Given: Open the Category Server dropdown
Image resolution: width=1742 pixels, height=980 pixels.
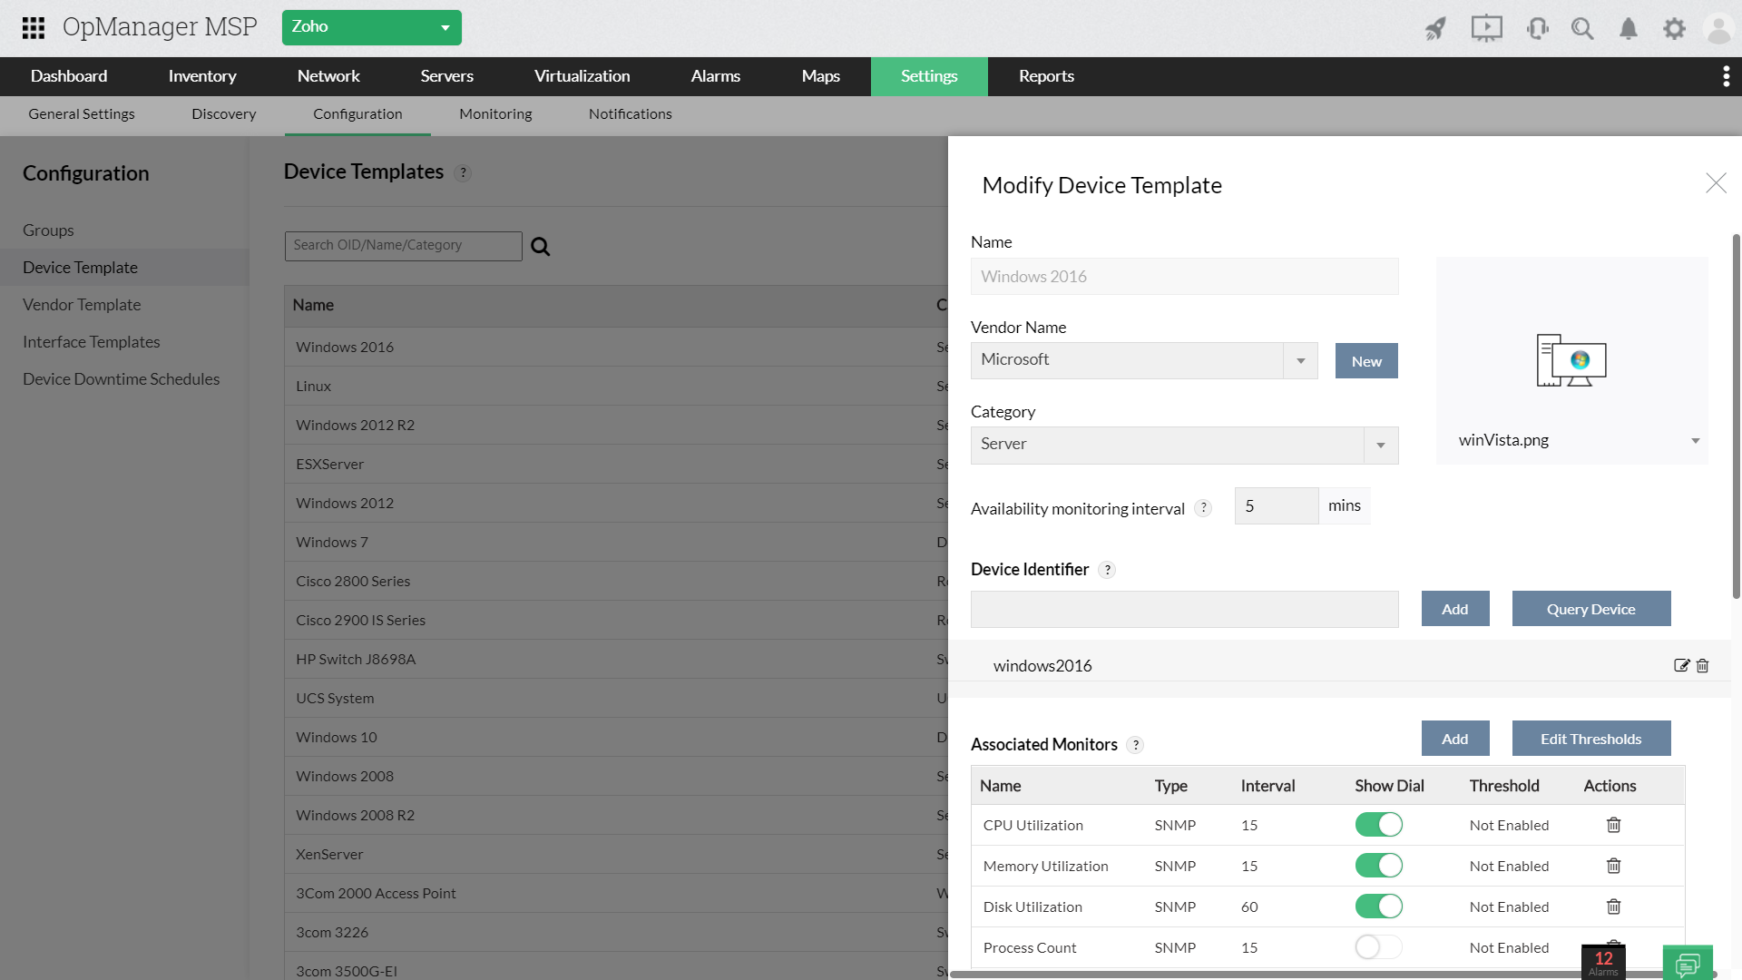Looking at the screenshot, I should click(x=1380, y=445).
